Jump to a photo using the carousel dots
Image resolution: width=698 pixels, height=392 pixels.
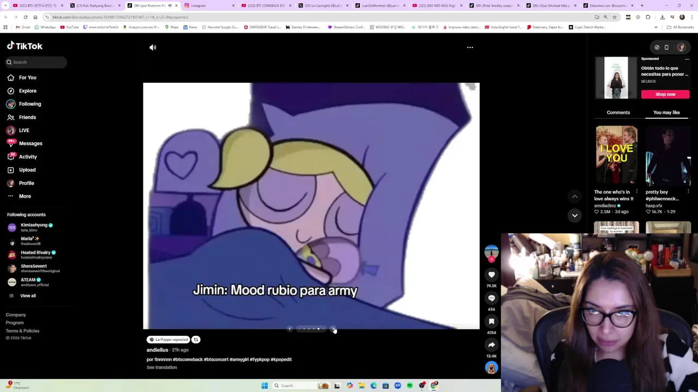pyautogui.click(x=311, y=329)
